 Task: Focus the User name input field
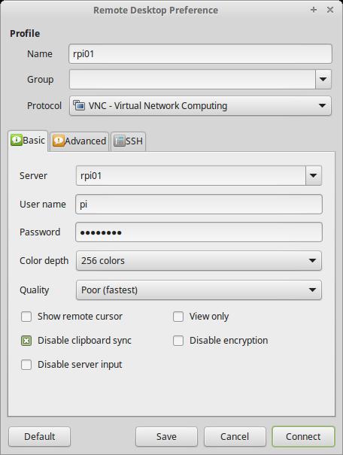pos(199,205)
